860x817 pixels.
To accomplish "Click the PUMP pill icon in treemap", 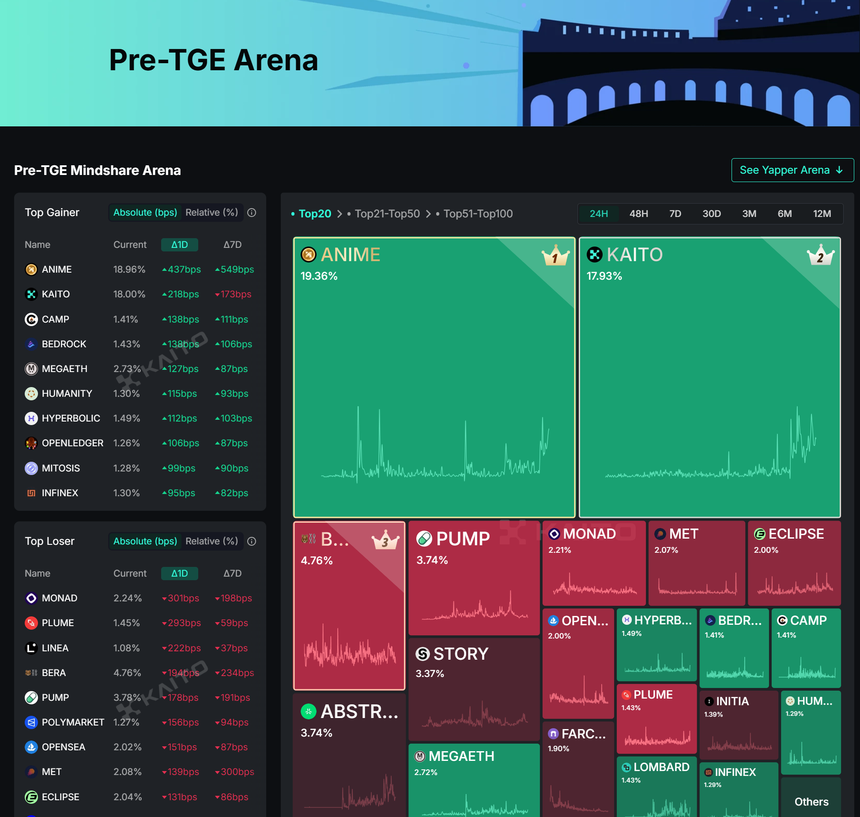I will coord(424,539).
